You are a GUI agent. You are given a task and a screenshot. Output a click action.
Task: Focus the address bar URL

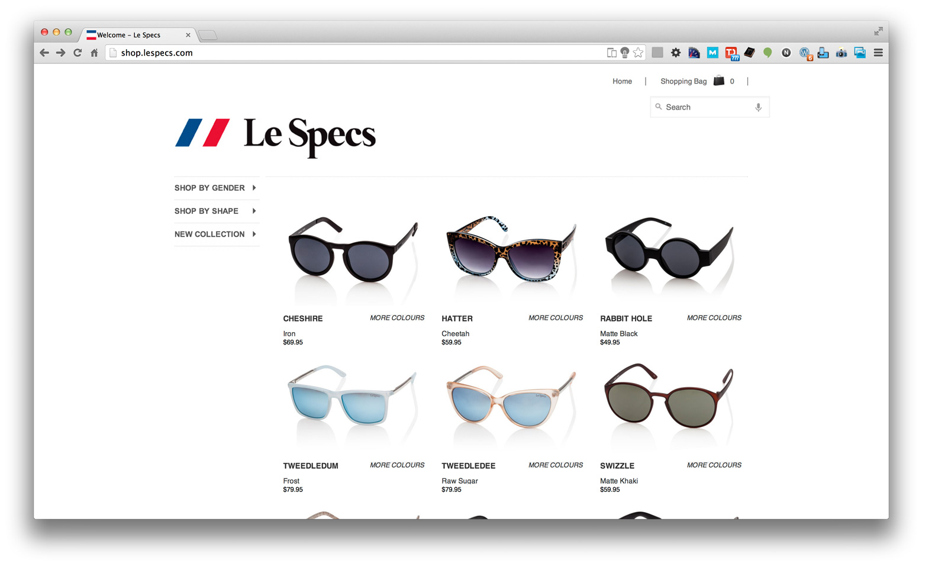click(x=355, y=53)
